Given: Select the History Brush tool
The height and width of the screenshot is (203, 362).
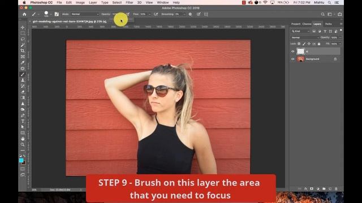Looking at the screenshot, I should click(23, 86).
